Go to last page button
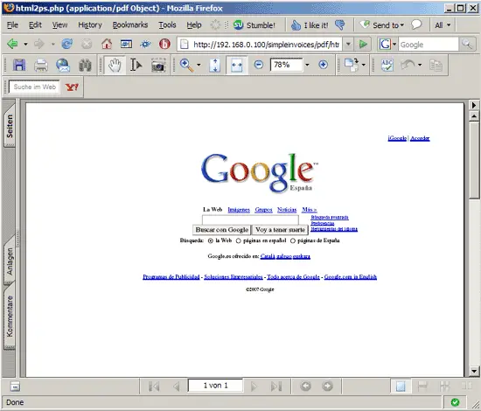Viewport: 481px width, 411px height. click(276, 387)
